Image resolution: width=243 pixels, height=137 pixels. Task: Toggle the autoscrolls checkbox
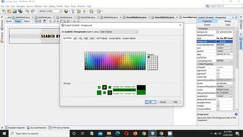point(218,77)
